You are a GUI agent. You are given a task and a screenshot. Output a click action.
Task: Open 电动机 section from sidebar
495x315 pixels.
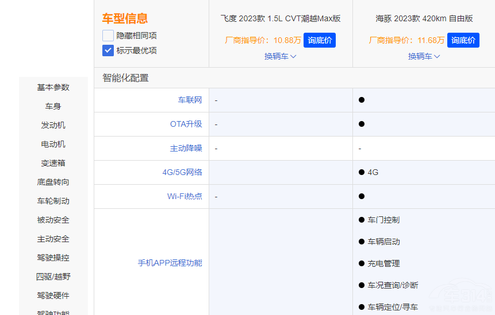(x=53, y=144)
